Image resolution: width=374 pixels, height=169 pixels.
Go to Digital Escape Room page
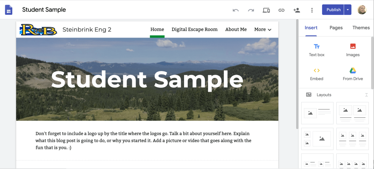coord(194,30)
